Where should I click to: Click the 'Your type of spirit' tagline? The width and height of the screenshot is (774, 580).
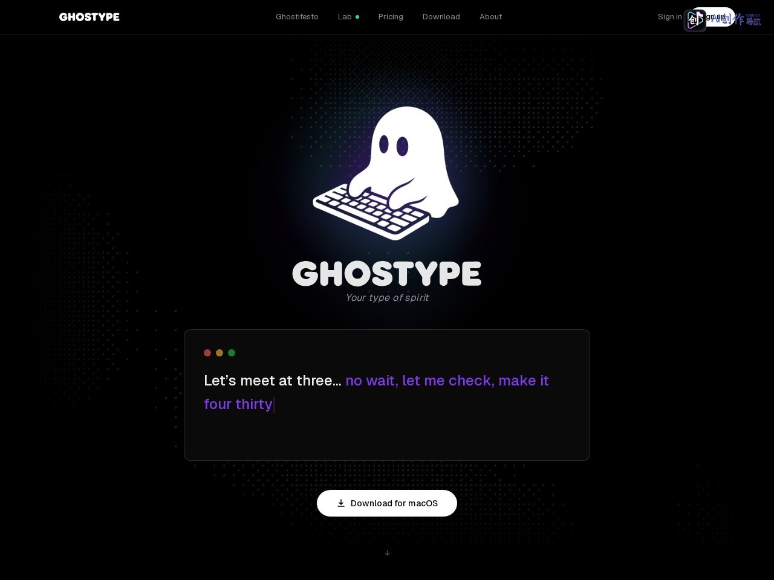coord(387,298)
